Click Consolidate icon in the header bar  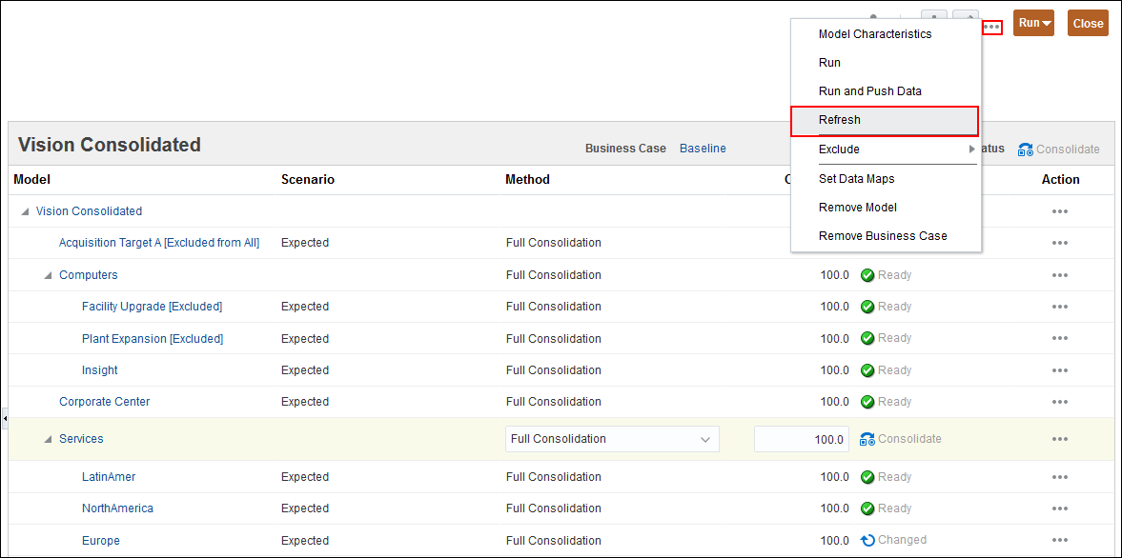point(1026,149)
